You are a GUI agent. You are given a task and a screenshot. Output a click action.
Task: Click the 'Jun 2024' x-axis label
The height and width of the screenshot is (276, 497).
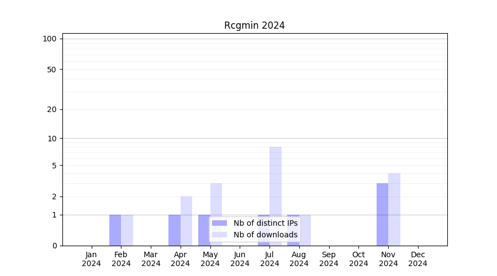(240, 259)
